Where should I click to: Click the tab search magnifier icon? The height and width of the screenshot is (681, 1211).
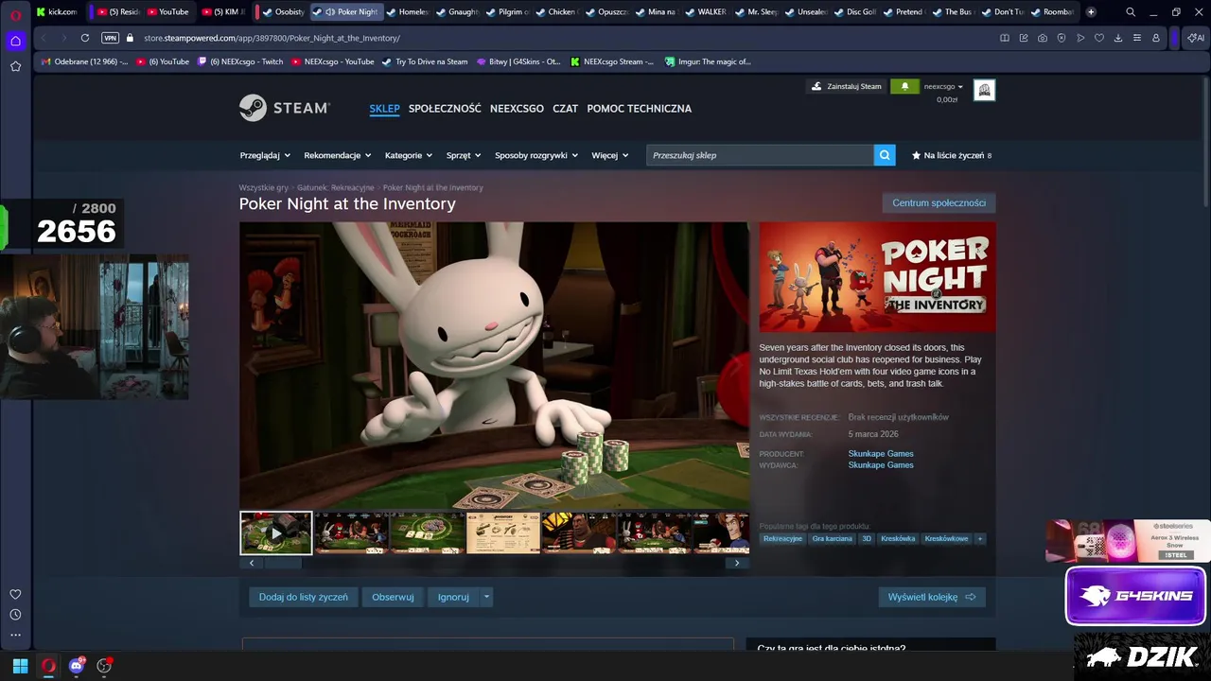click(x=1131, y=11)
